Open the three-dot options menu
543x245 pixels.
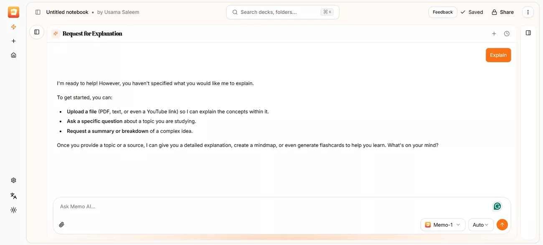(528, 12)
